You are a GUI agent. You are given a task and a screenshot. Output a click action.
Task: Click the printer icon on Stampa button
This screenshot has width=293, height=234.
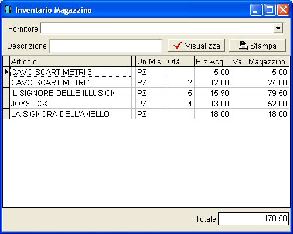(x=243, y=46)
